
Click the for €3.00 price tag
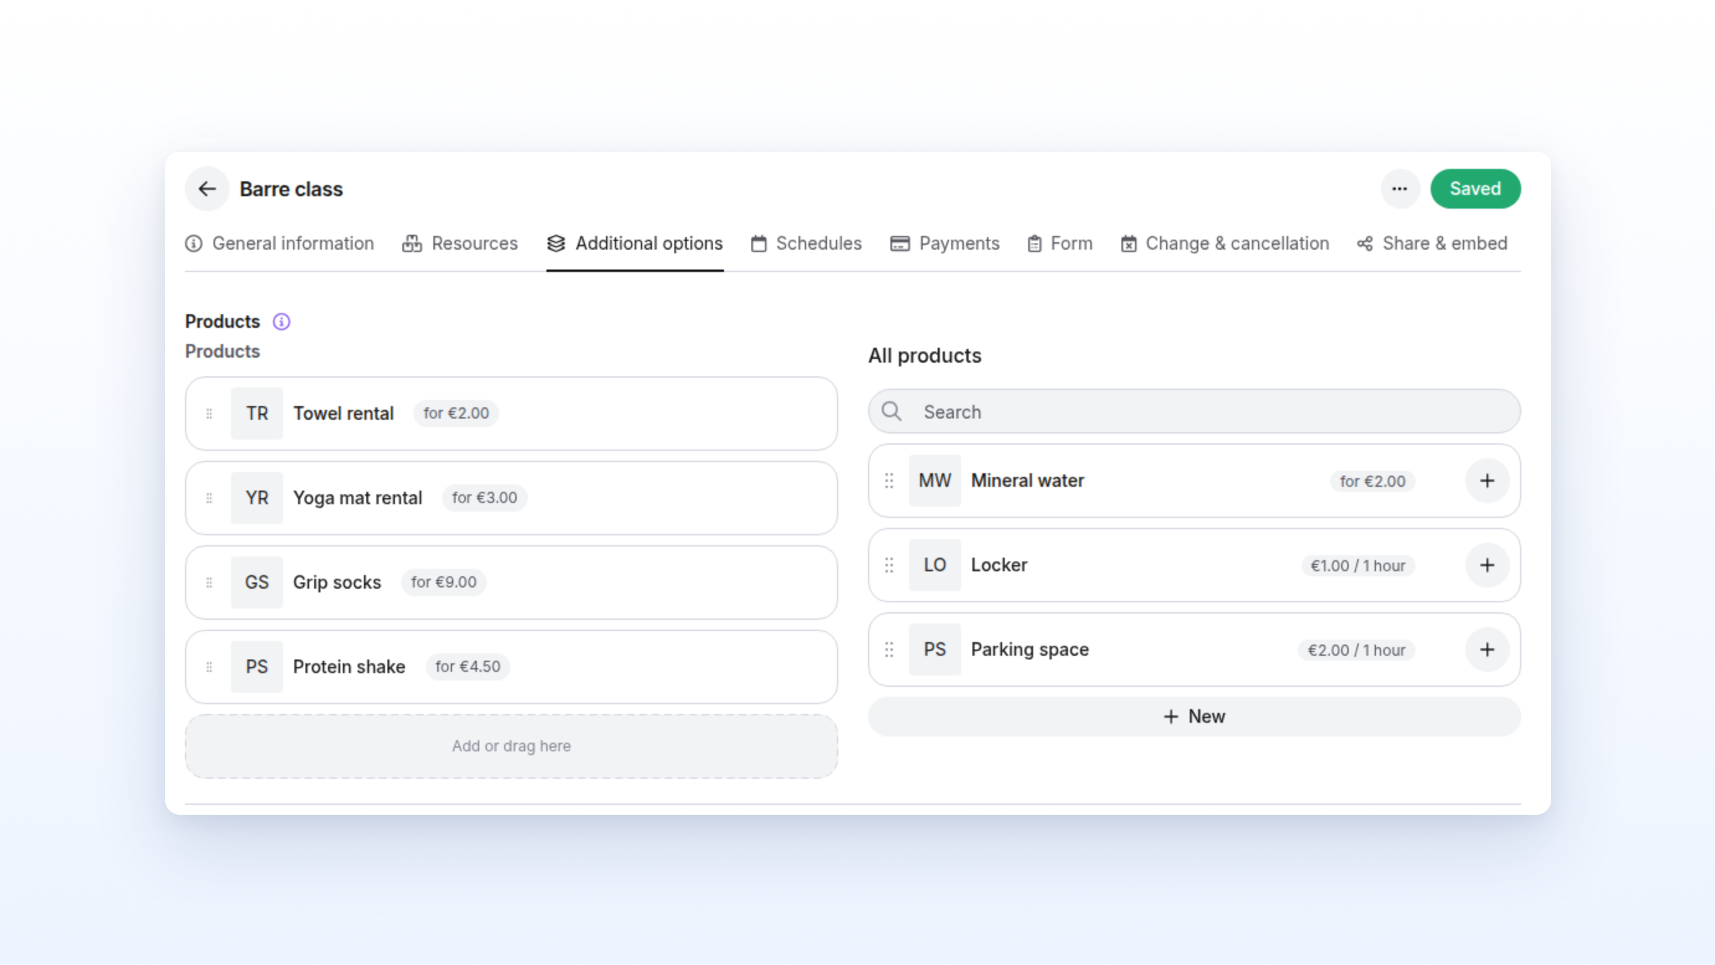[484, 498]
